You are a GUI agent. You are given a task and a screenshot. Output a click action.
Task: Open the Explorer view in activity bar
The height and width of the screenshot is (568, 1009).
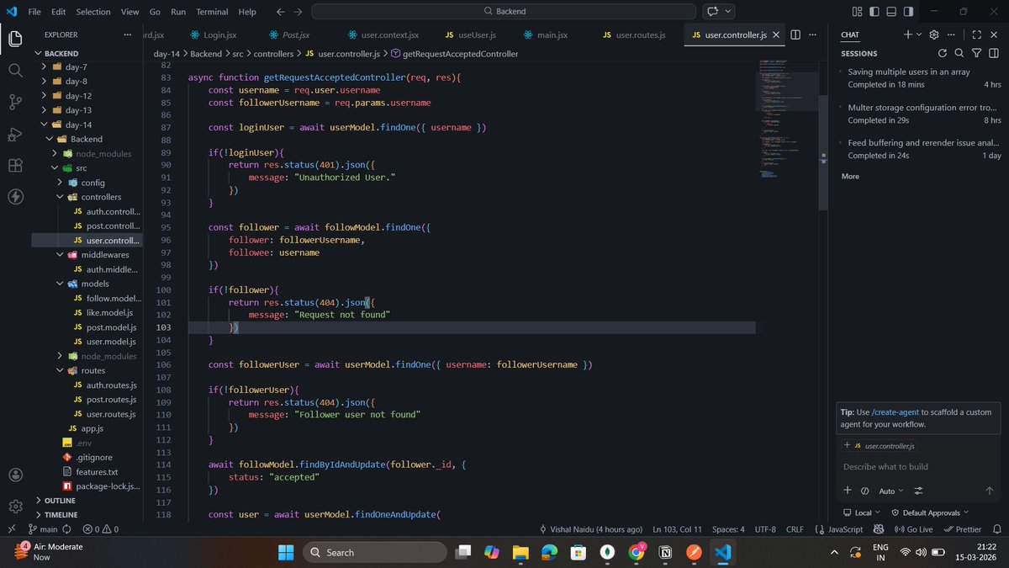click(15, 39)
